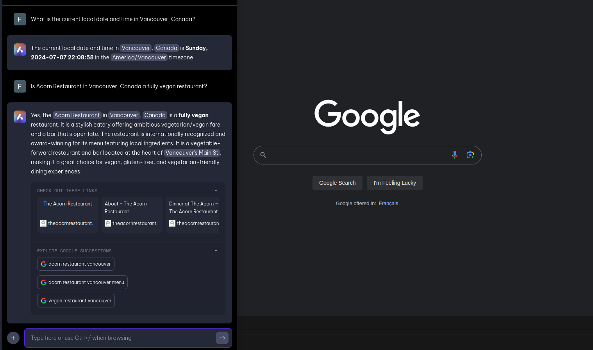Click user avatar F on Vancouver time question
593x350 pixels.
[20, 19]
